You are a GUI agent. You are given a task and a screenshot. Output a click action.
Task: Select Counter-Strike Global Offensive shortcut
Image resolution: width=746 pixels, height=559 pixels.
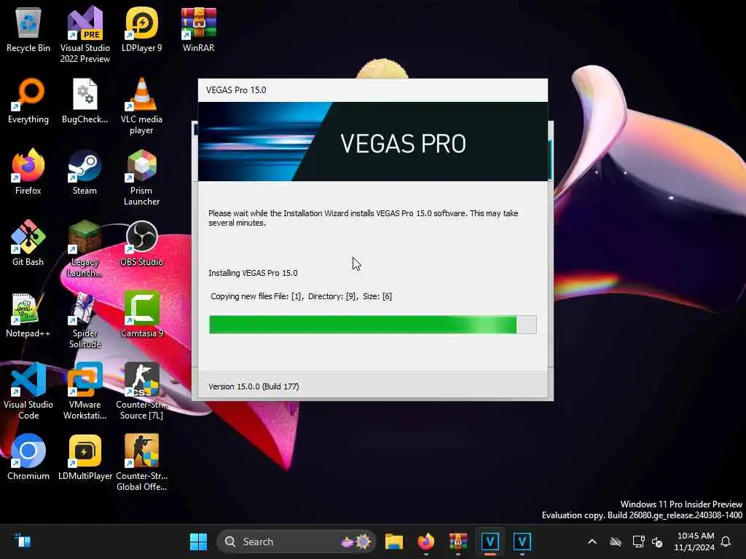141,463
